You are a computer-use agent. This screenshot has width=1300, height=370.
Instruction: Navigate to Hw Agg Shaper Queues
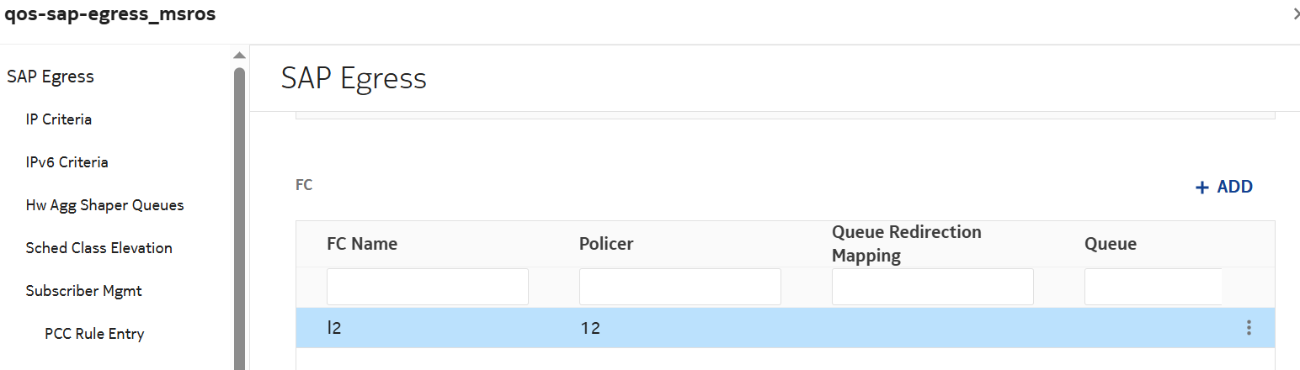click(x=104, y=205)
